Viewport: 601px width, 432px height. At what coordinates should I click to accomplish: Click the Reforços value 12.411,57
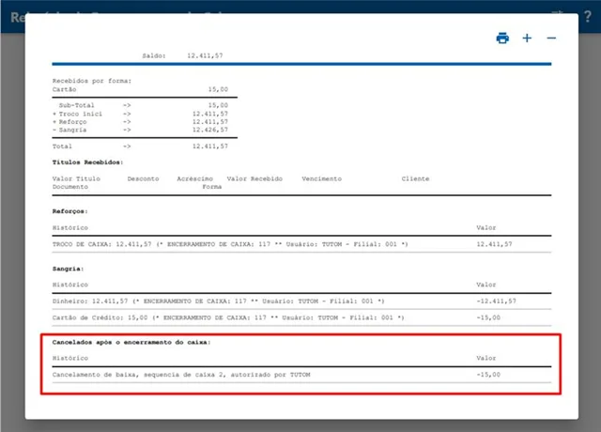495,244
